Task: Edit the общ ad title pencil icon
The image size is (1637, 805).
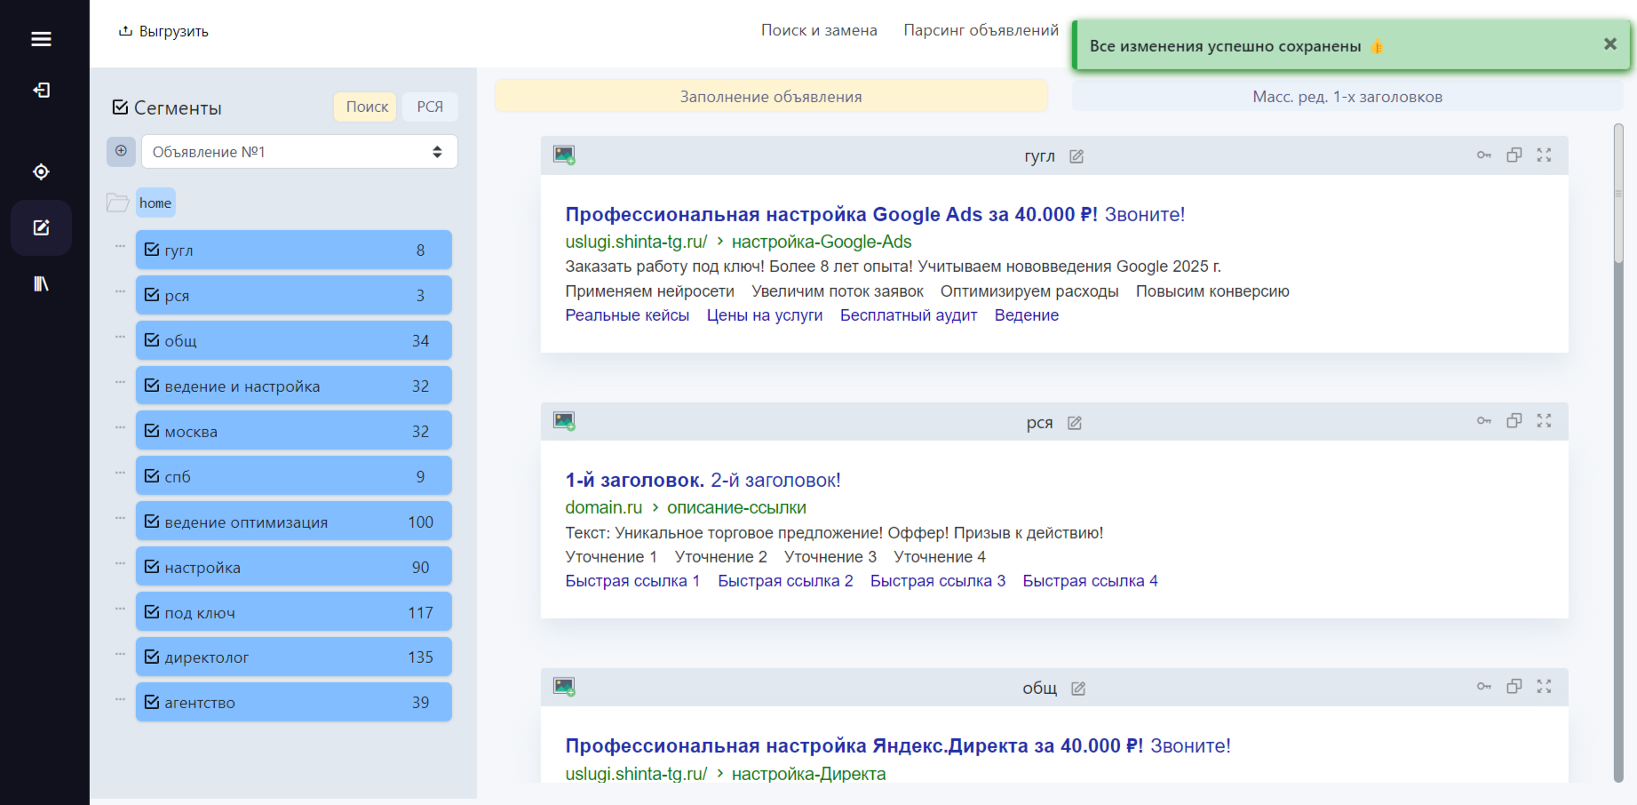Action: tap(1078, 689)
